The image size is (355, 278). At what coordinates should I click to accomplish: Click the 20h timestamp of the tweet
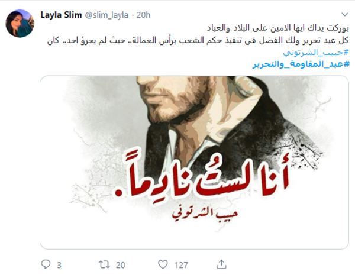pyautogui.click(x=144, y=15)
